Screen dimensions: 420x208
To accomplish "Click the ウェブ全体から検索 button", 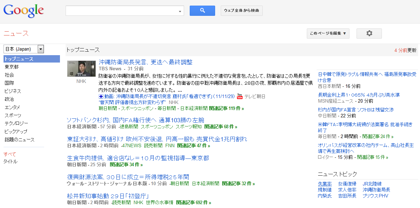I will 242,11.
